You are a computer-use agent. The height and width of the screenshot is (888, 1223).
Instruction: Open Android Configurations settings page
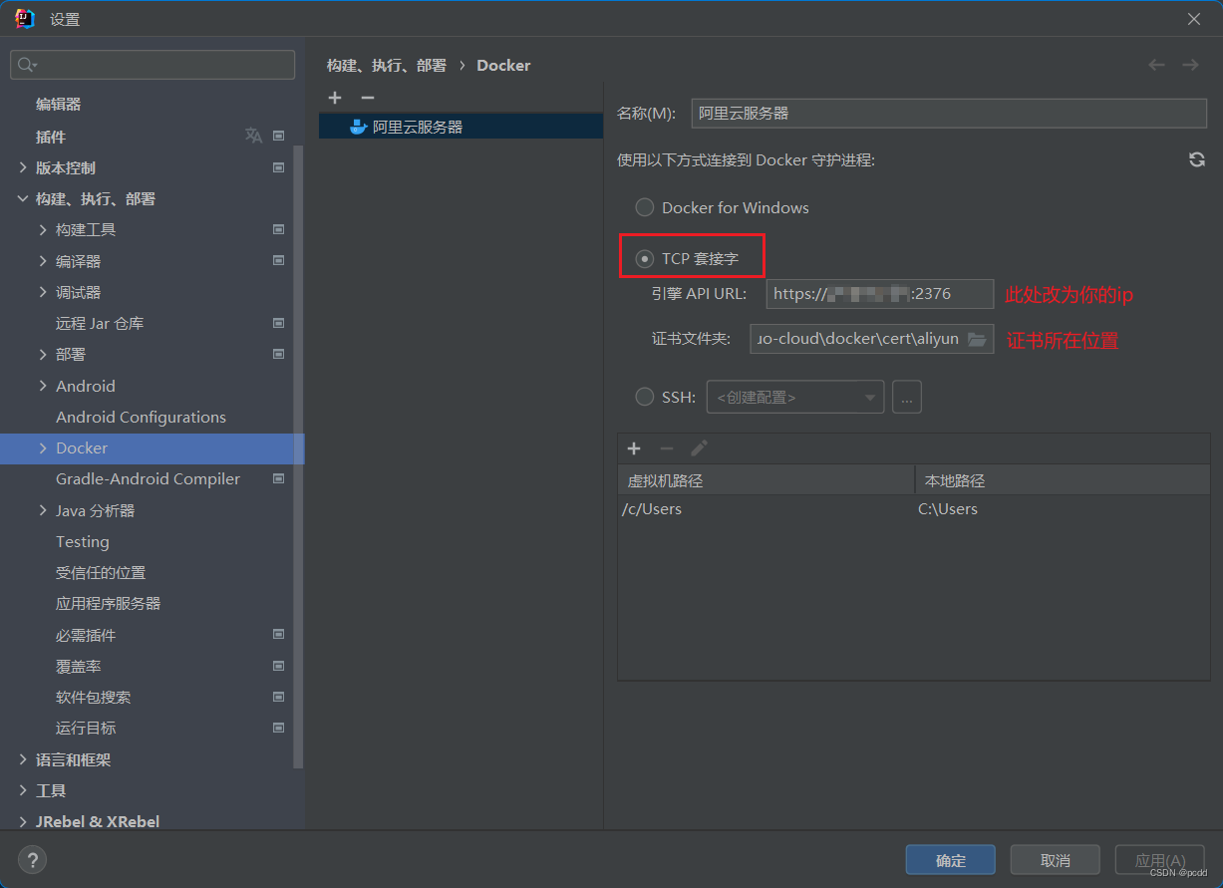click(x=141, y=417)
